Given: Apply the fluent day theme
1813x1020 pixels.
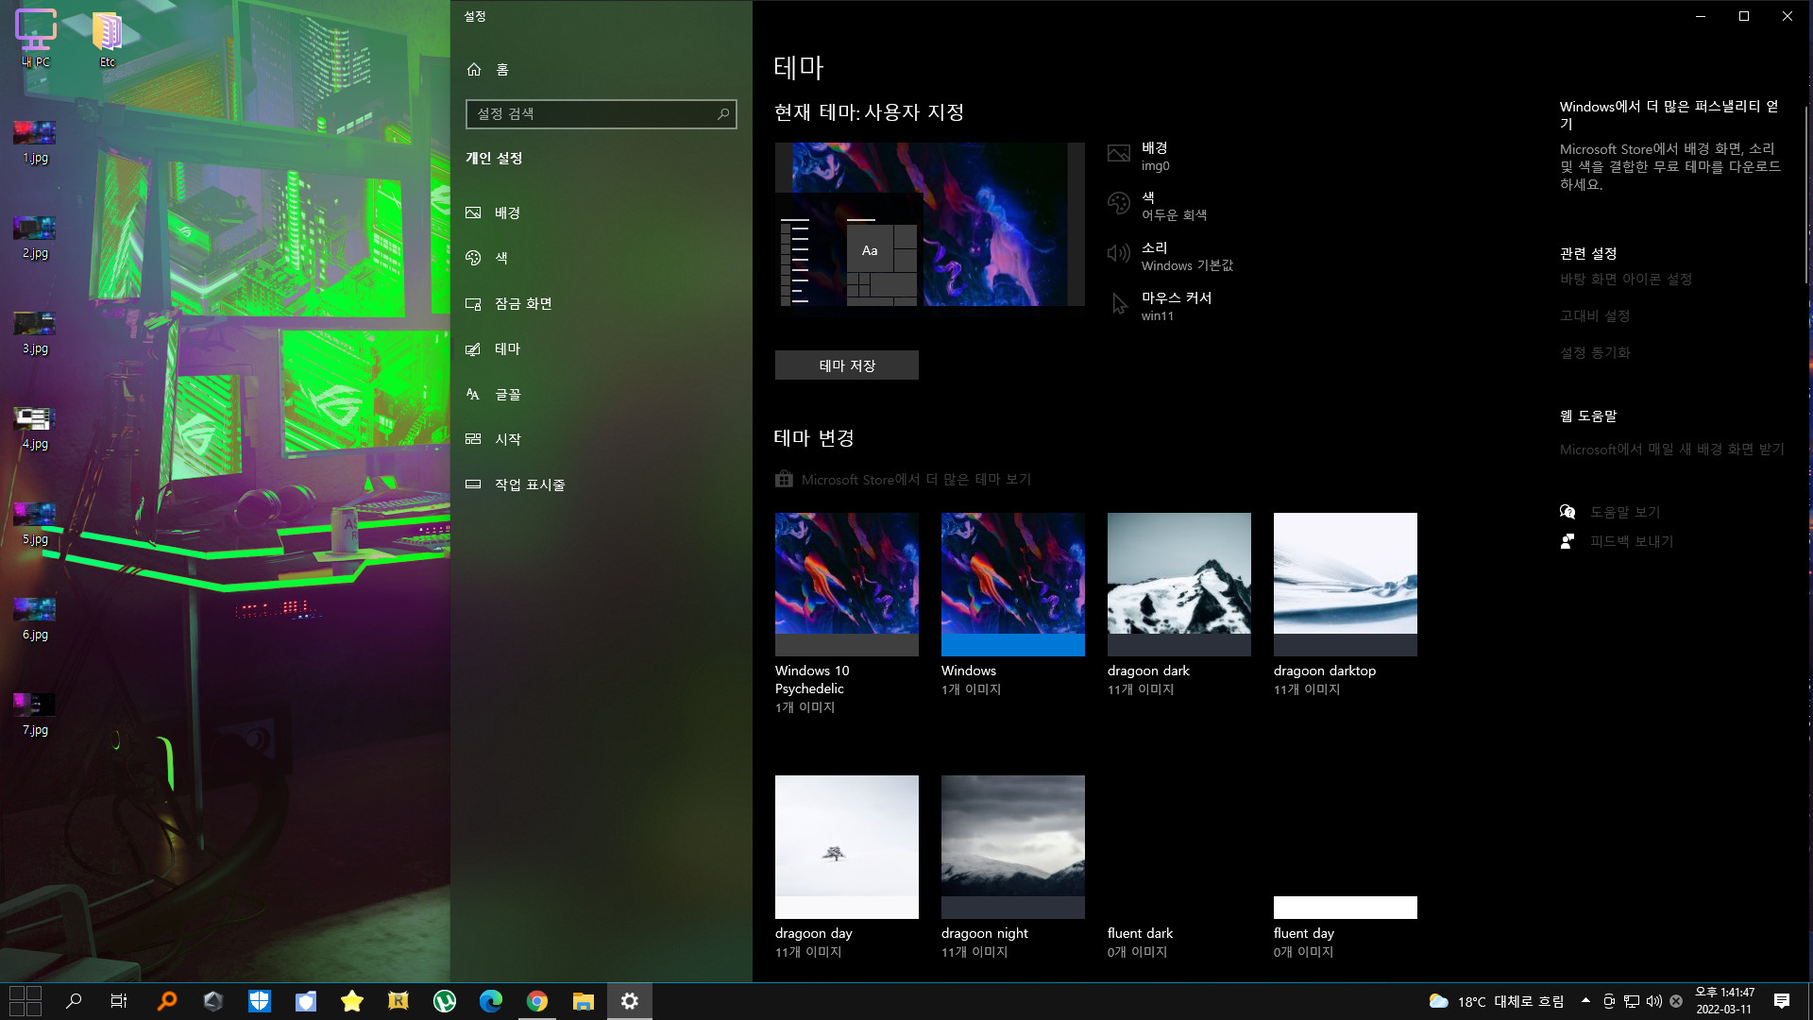Looking at the screenshot, I should pyautogui.click(x=1346, y=867).
